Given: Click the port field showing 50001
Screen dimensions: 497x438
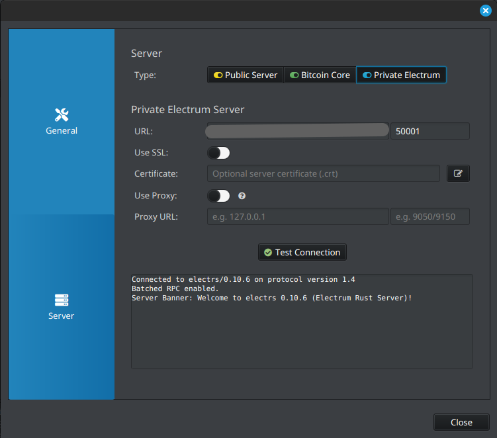Looking at the screenshot, I should pos(430,131).
